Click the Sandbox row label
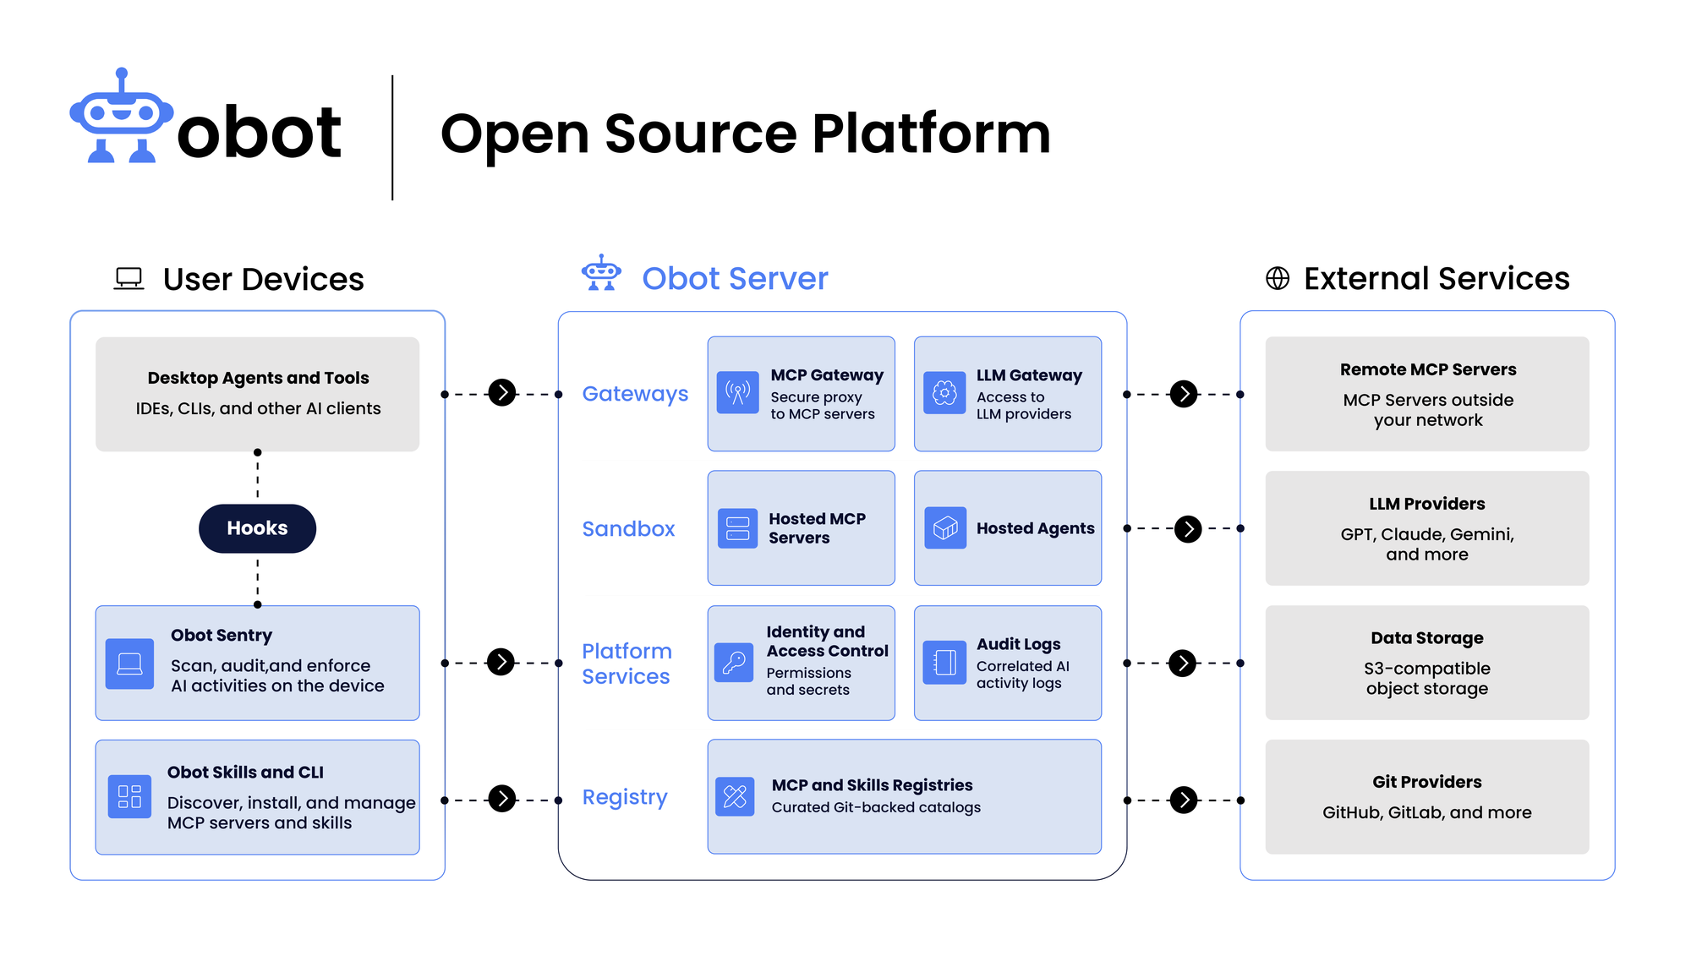This screenshot has width=1691, height=956. (628, 529)
